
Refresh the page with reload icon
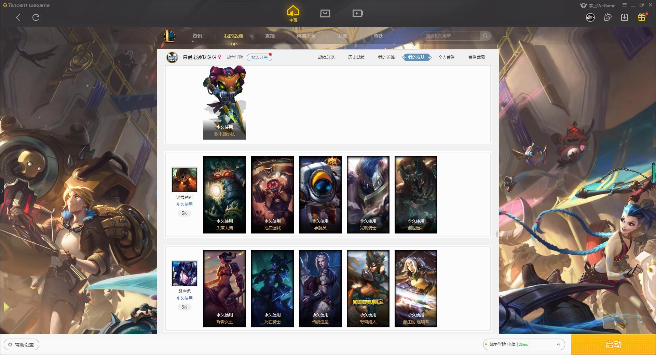pyautogui.click(x=36, y=17)
